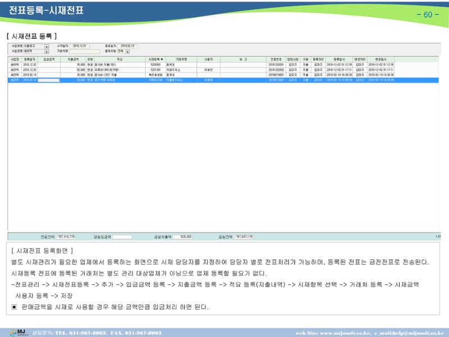Click the 사업장 column header
The image size is (449, 337).
pyautogui.click(x=15, y=60)
